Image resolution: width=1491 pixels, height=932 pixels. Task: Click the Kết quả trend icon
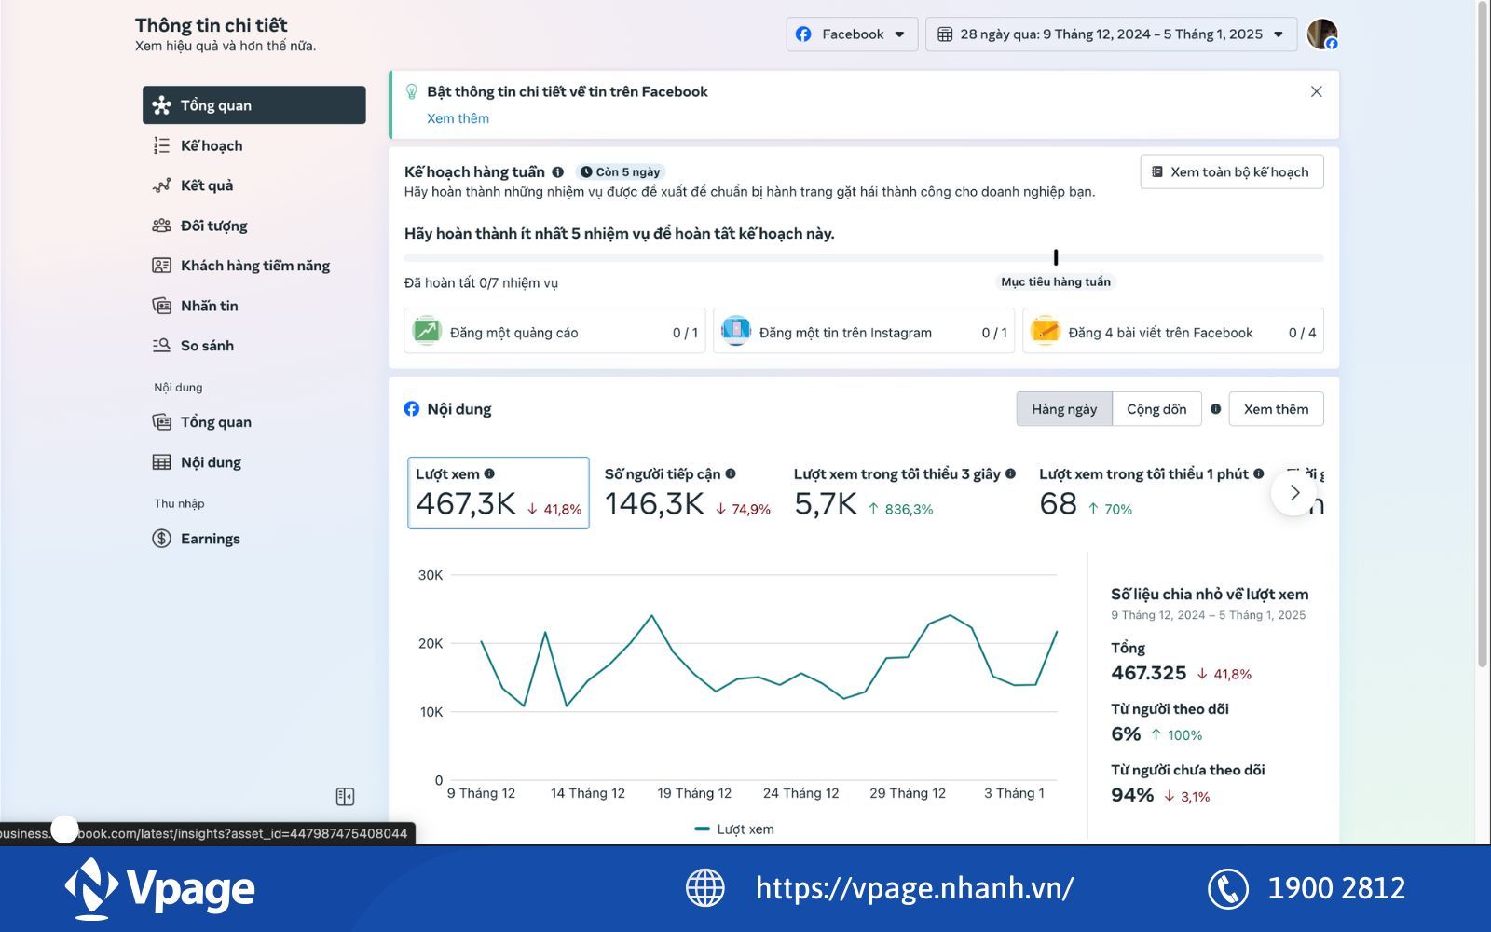161,185
